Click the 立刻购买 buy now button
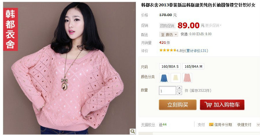This screenshot has width=260, height=135. (x=178, y=105)
